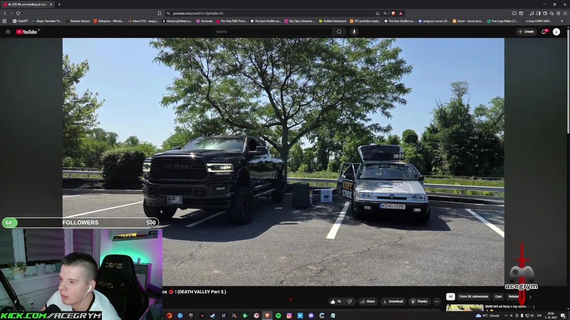Click into the YouTube Search field
This screenshot has height=320, width=570.
pos(273,32)
